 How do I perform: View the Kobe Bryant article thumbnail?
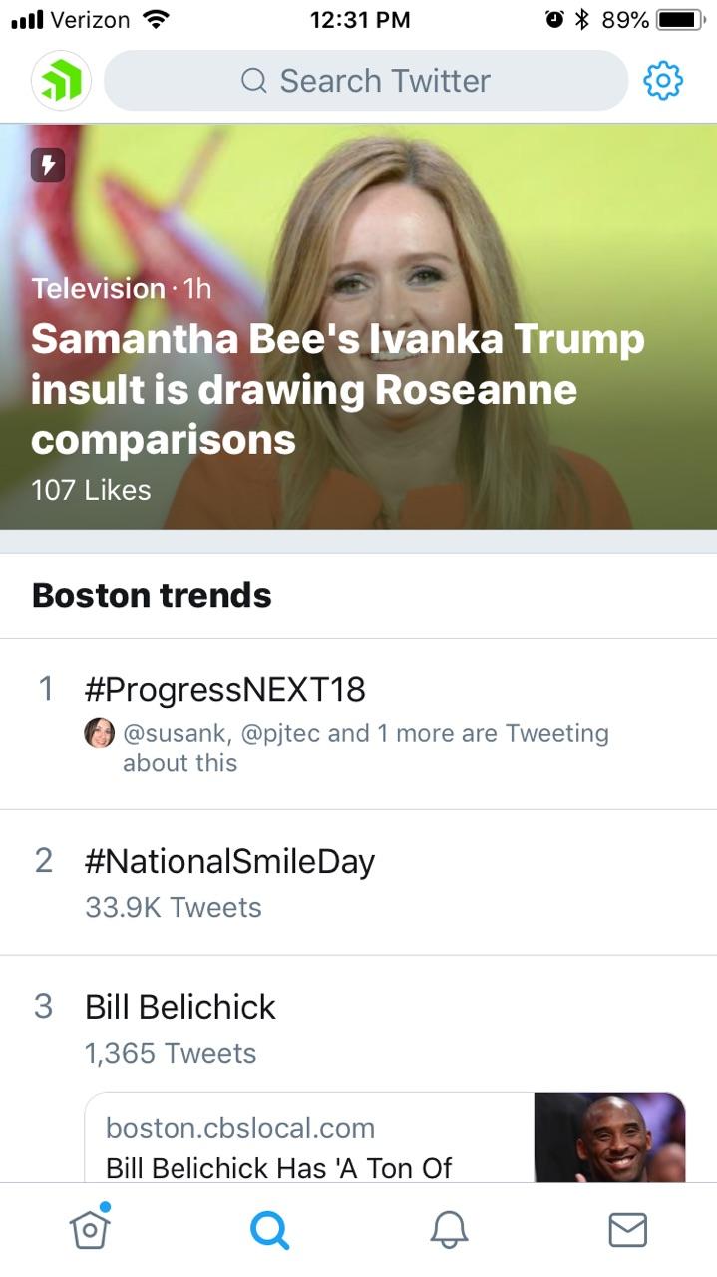(609, 1137)
